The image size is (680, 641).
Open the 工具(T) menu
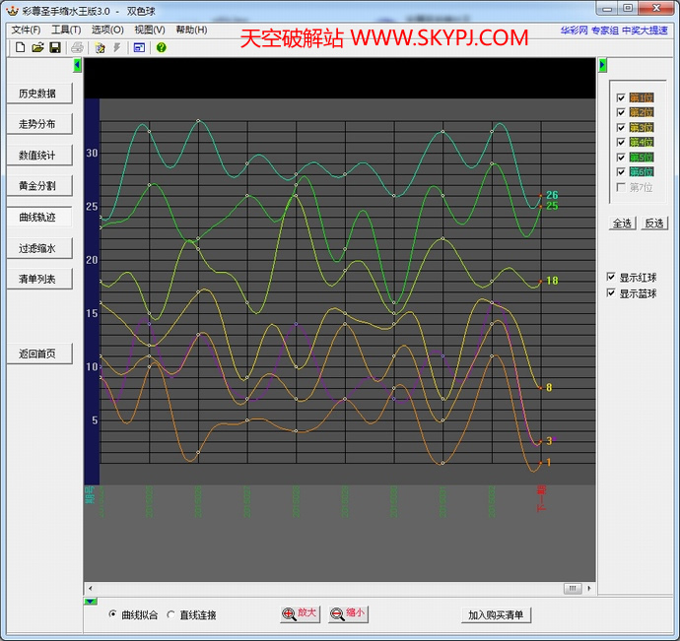pos(66,31)
